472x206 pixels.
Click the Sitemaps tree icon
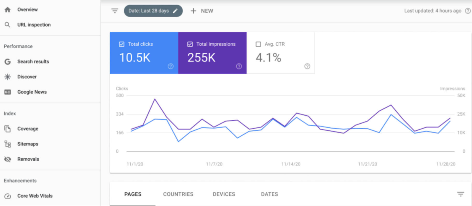8,144
